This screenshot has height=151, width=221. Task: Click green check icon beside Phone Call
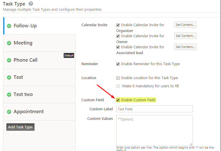click(x=9, y=60)
